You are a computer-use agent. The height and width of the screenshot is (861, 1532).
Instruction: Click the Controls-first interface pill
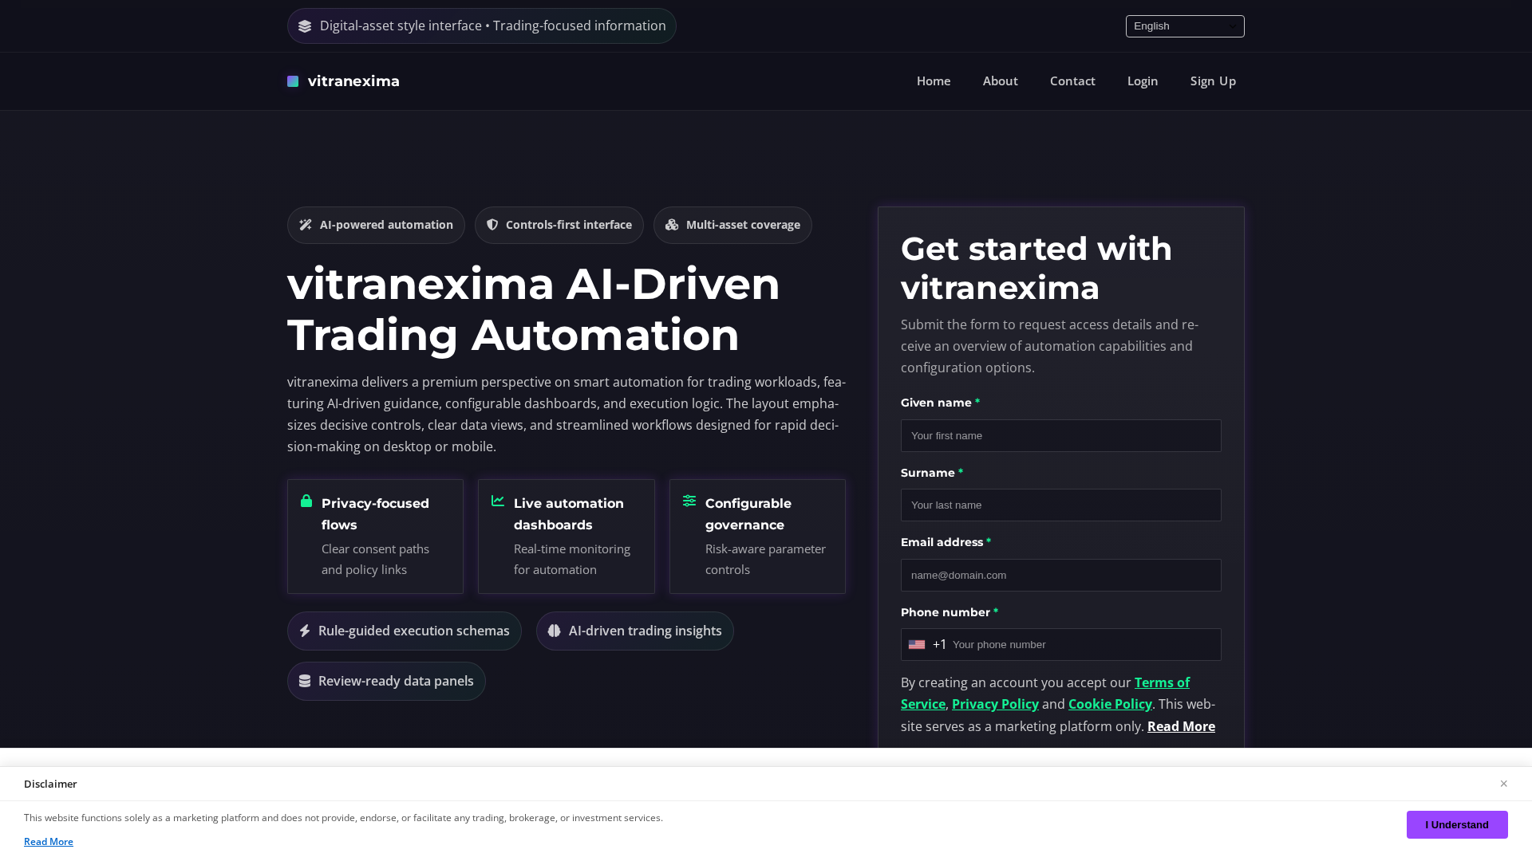559,225
